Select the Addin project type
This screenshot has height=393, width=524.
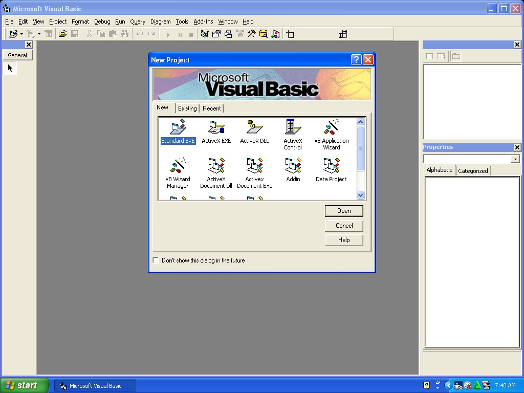[293, 170]
